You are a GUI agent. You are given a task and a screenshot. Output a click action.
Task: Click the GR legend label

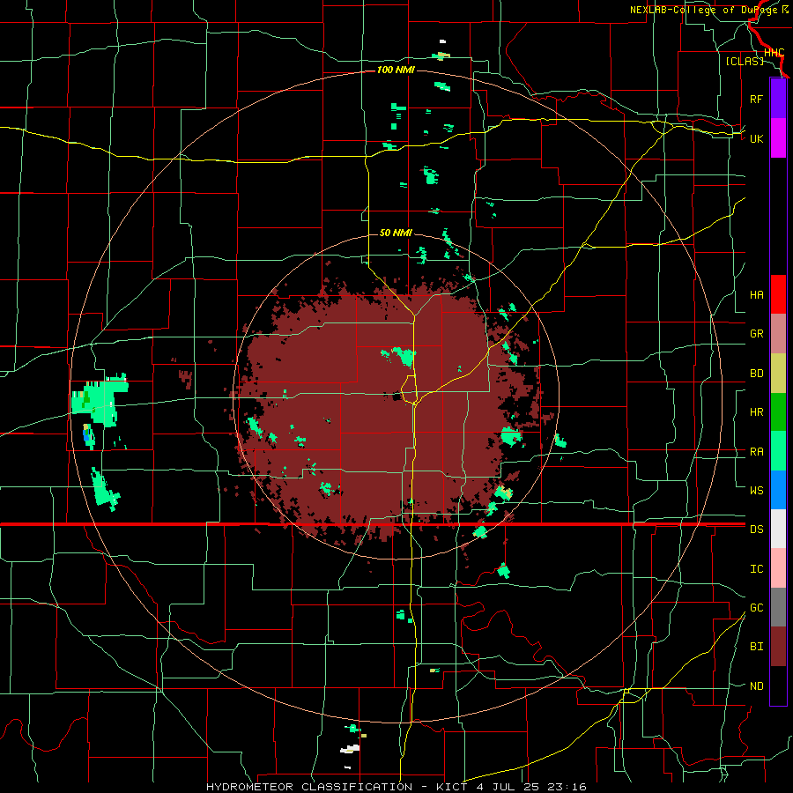coord(756,334)
